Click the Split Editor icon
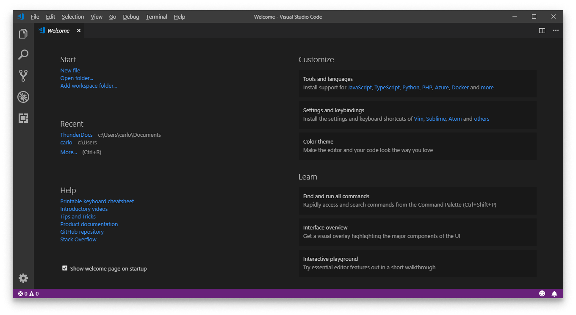The height and width of the screenshot is (315, 576). click(x=542, y=30)
